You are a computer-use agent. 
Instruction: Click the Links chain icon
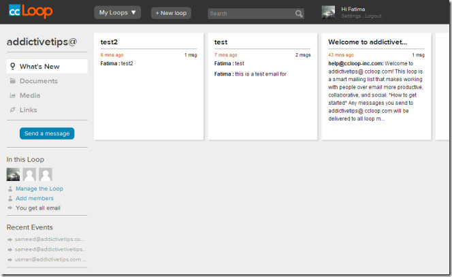tap(12, 110)
